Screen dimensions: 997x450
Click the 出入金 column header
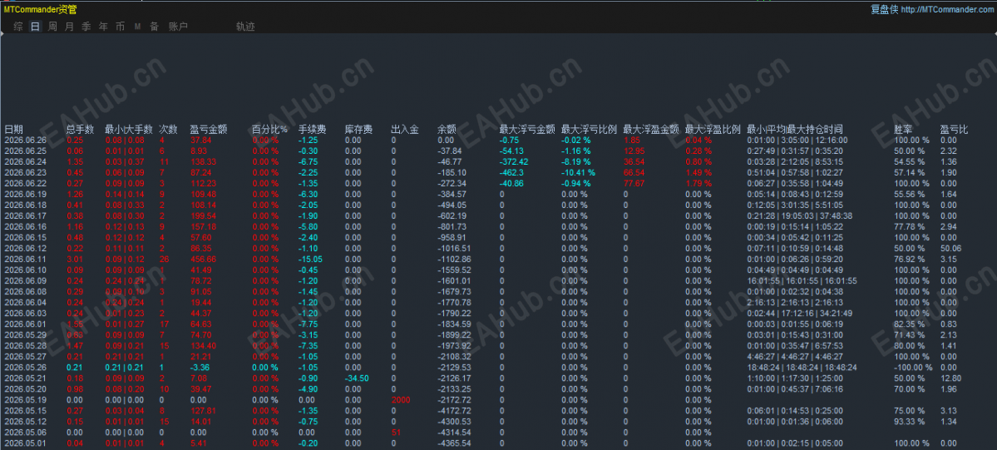(405, 129)
